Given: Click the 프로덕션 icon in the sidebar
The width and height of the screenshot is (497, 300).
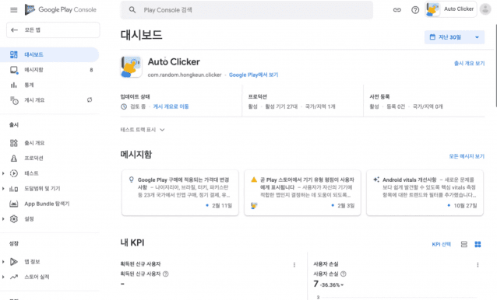Looking at the screenshot, I should point(13,158).
